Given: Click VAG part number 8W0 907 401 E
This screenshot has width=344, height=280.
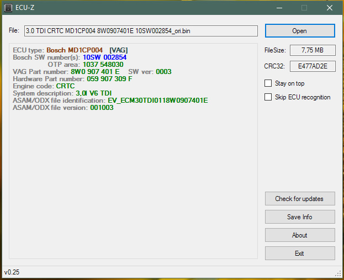Looking at the screenshot, I should click(x=95, y=72).
